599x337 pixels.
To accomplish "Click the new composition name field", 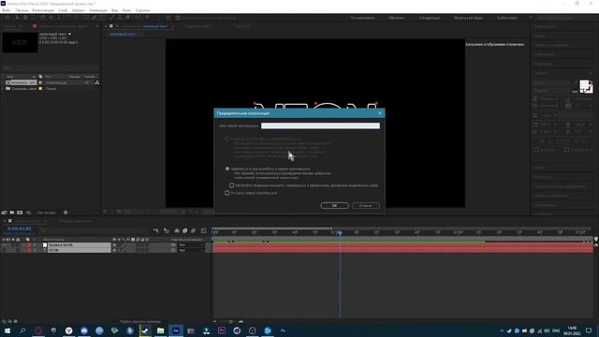I will click(320, 125).
